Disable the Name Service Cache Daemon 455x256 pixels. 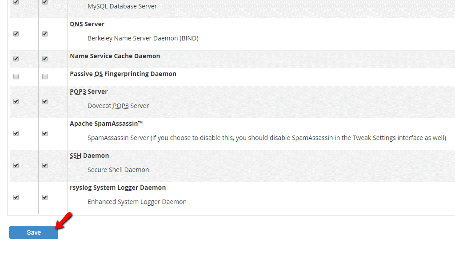click(x=16, y=59)
